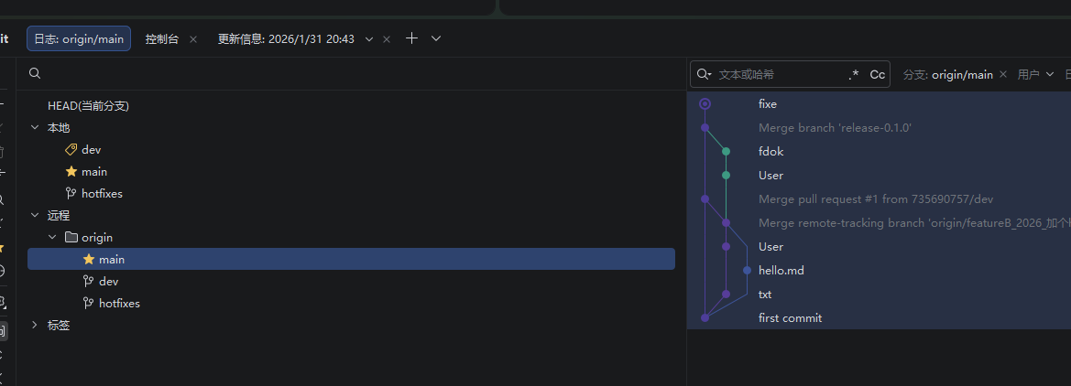Clear the origin/main branch filter
1071x386 pixels.
point(1002,74)
